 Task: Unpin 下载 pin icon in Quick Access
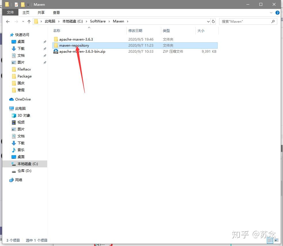pyautogui.click(x=45, y=49)
